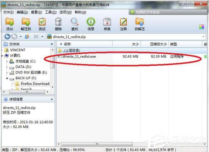This screenshot has width=209, height=152.
Task: Select the directx_11_redist.exe file row
Action: tap(132, 56)
